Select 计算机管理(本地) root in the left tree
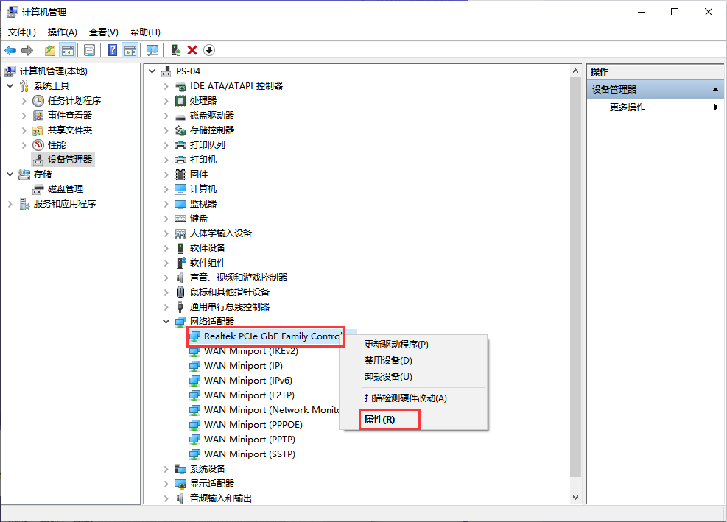The height and width of the screenshot is (522, 727). coord(53,71)
